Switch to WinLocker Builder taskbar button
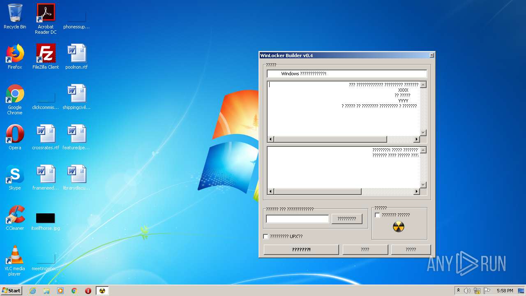Image resolution: width=526 pixels, height=296 pixels. tap(102, 291)
